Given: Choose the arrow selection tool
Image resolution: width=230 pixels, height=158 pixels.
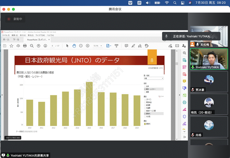Looking at the screenshot, I should [67, 46].
